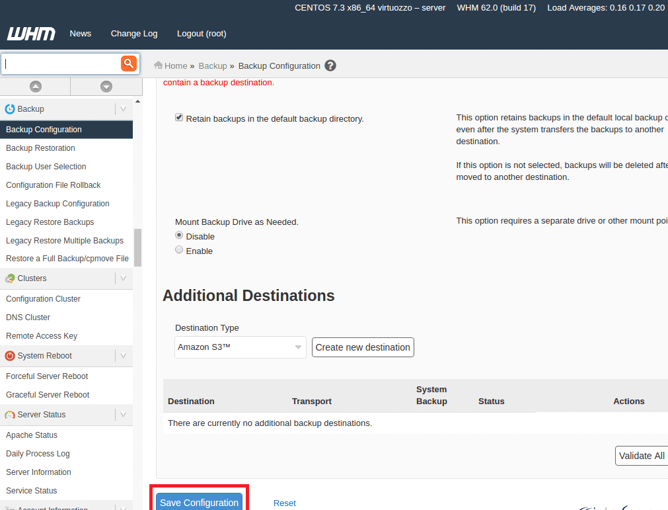Click the sidebar scroll-up arrow icon
The image size is (668, 510).
[x=36, y=87]
